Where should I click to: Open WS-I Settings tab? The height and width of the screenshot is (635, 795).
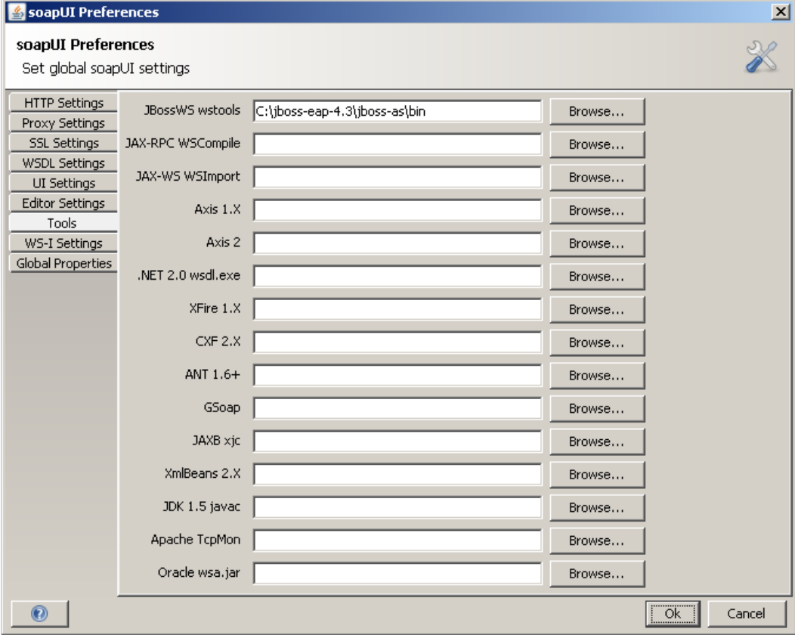(63, 243)
